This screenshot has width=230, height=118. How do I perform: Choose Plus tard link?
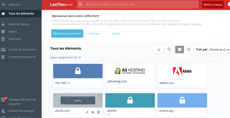94,34
